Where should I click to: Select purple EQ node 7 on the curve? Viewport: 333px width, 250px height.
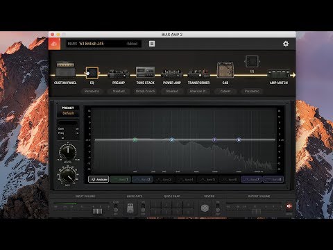click(x=214, y=140)
